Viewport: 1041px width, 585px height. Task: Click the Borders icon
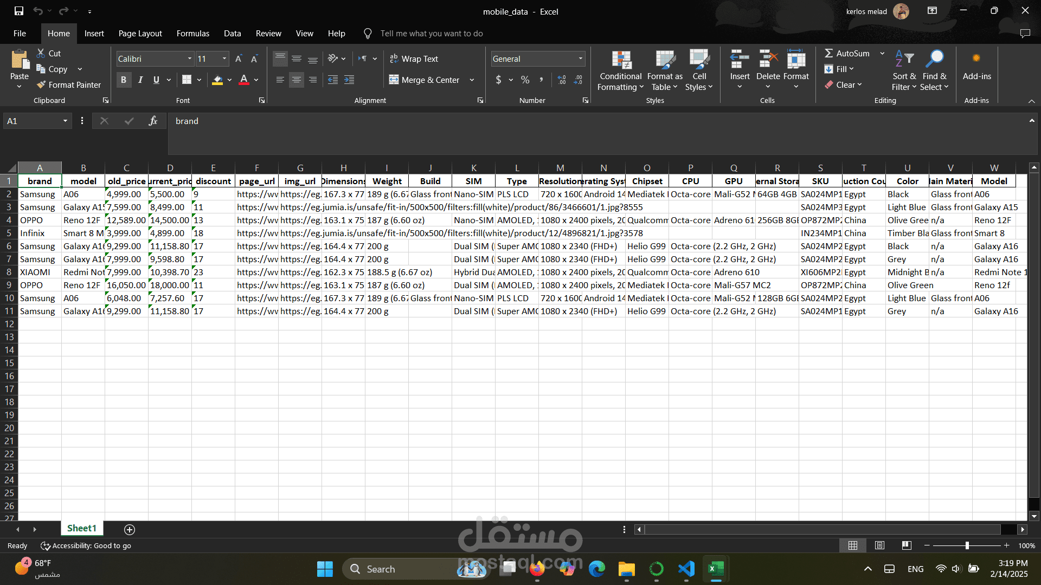(187, 80)
